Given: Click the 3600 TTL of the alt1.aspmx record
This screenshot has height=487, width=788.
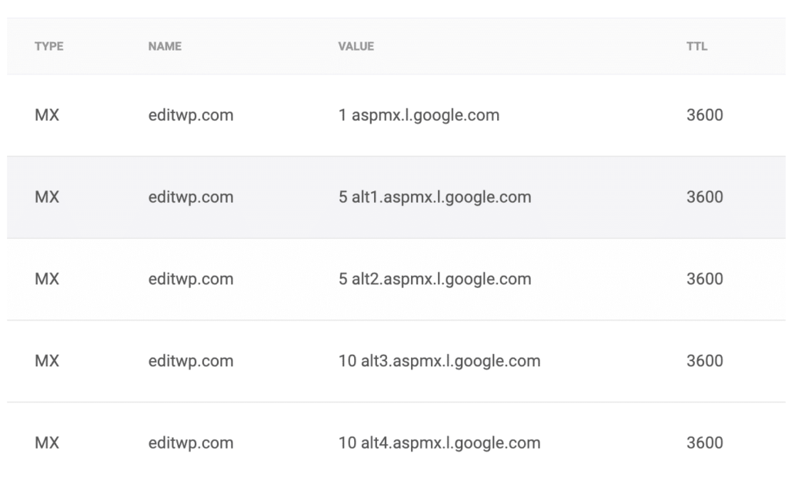Looking at the screenshot, I should click(x=704, y=197).
